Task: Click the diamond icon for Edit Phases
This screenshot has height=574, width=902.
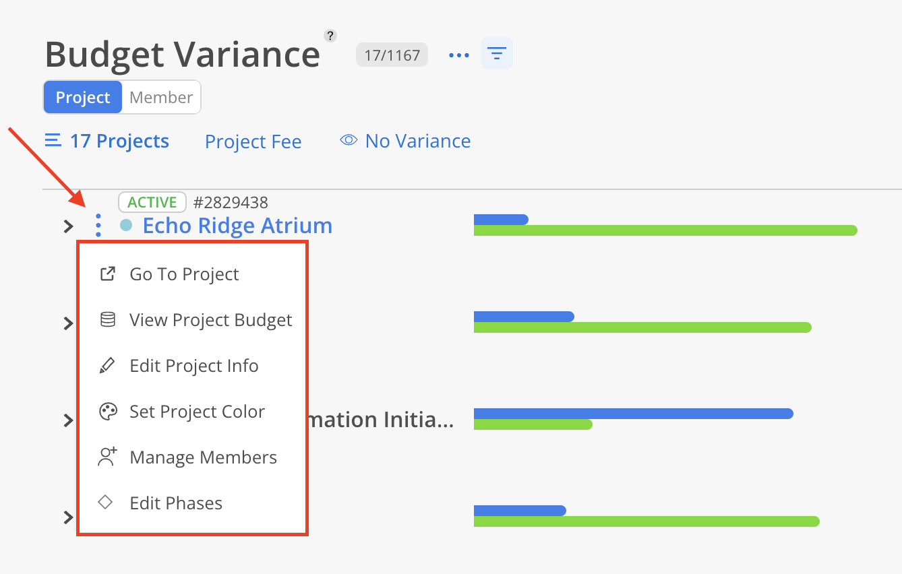Action: [105, 503]
